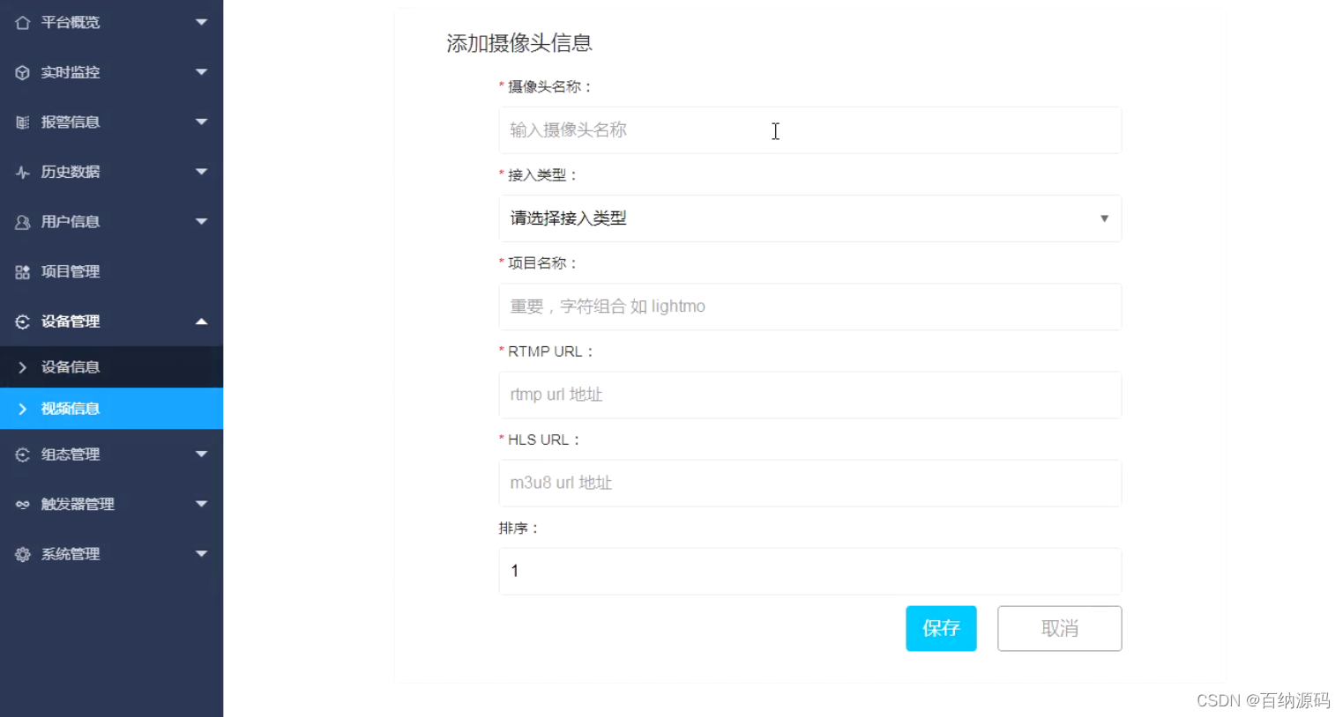The height and width of the screenshot is (717, 1343).
Task: Click the 报警信息 alarm icon
Action: [21, 122]
